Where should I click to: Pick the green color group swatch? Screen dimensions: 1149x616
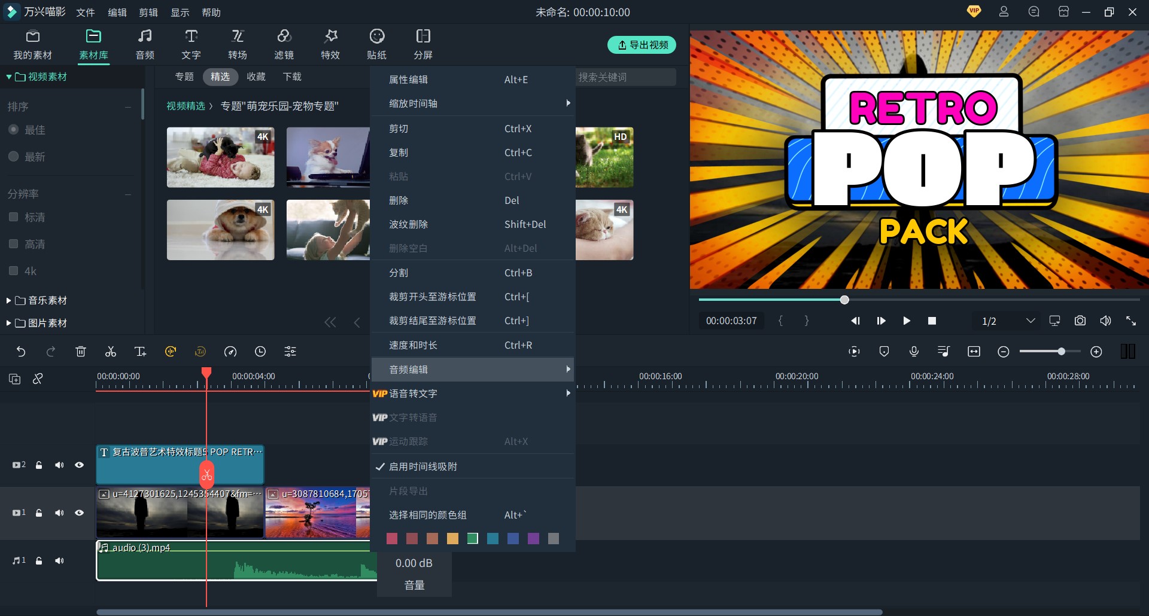[x=472, y=538]
